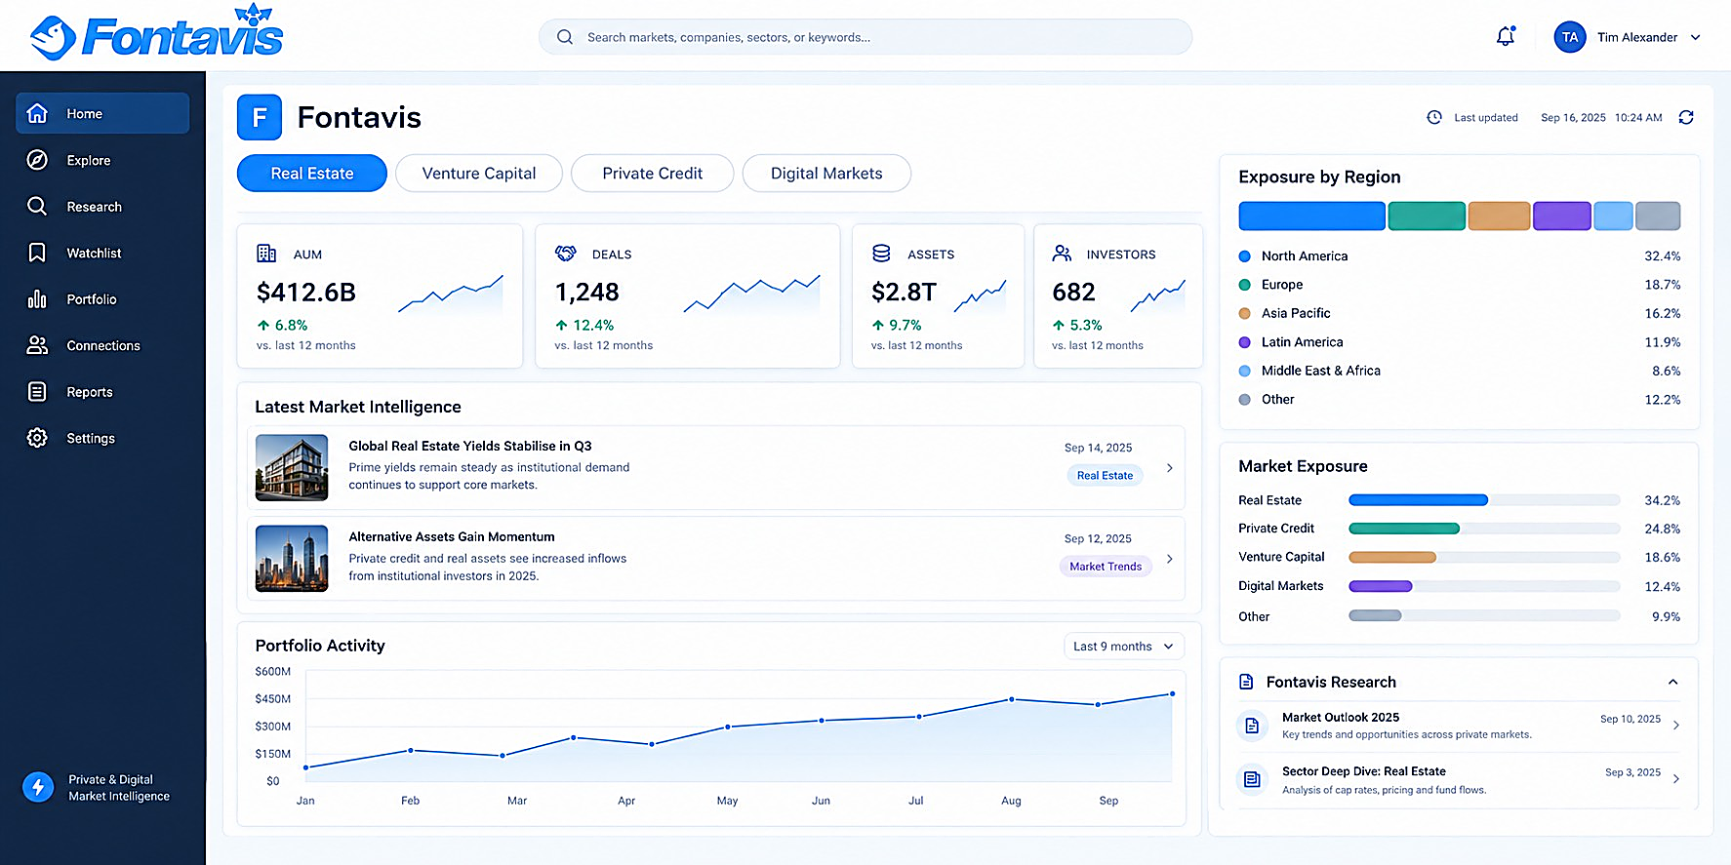The image size is (1731, 865).
Task: Click the Investors people icon
Action: click(1062, 254)
